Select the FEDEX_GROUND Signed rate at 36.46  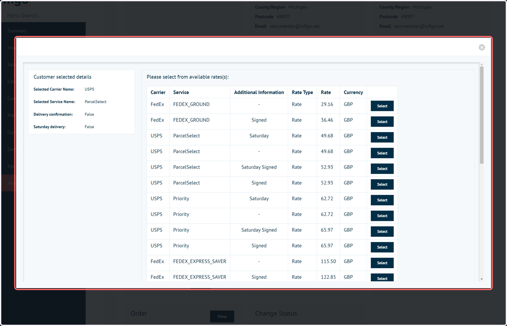(382, 122)
